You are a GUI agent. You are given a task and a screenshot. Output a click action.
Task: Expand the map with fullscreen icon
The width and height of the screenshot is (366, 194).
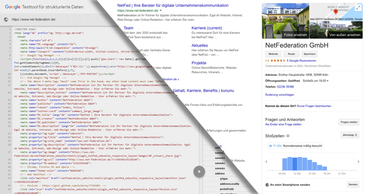coord(358,8)
